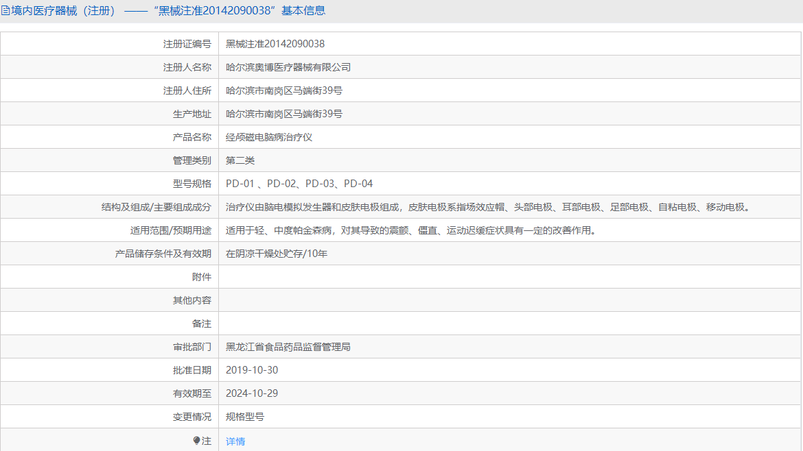Viewport: 803px width, 451px height.
Task: Click the page title with 黑械注准20142090038 基本信息
Action: click(x=167, y=10)
